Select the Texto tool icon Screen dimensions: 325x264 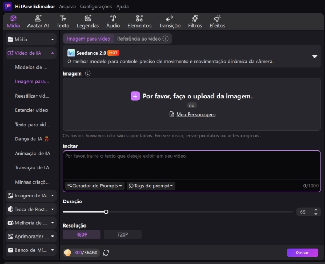coord(63,18)
